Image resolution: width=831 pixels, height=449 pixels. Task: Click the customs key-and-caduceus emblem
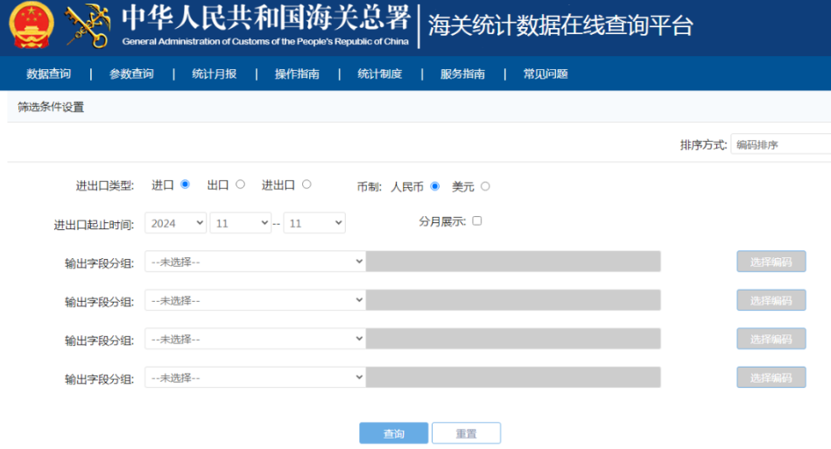[x=88, y=27]
